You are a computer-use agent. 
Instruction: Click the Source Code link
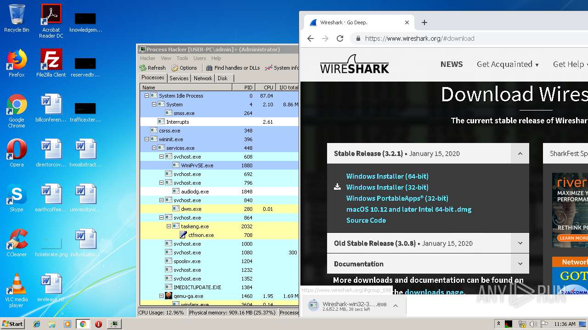tap(366, 220)
